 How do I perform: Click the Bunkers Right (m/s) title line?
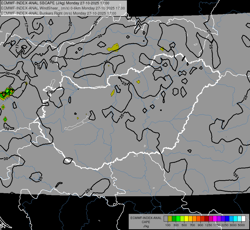[58, 13]
